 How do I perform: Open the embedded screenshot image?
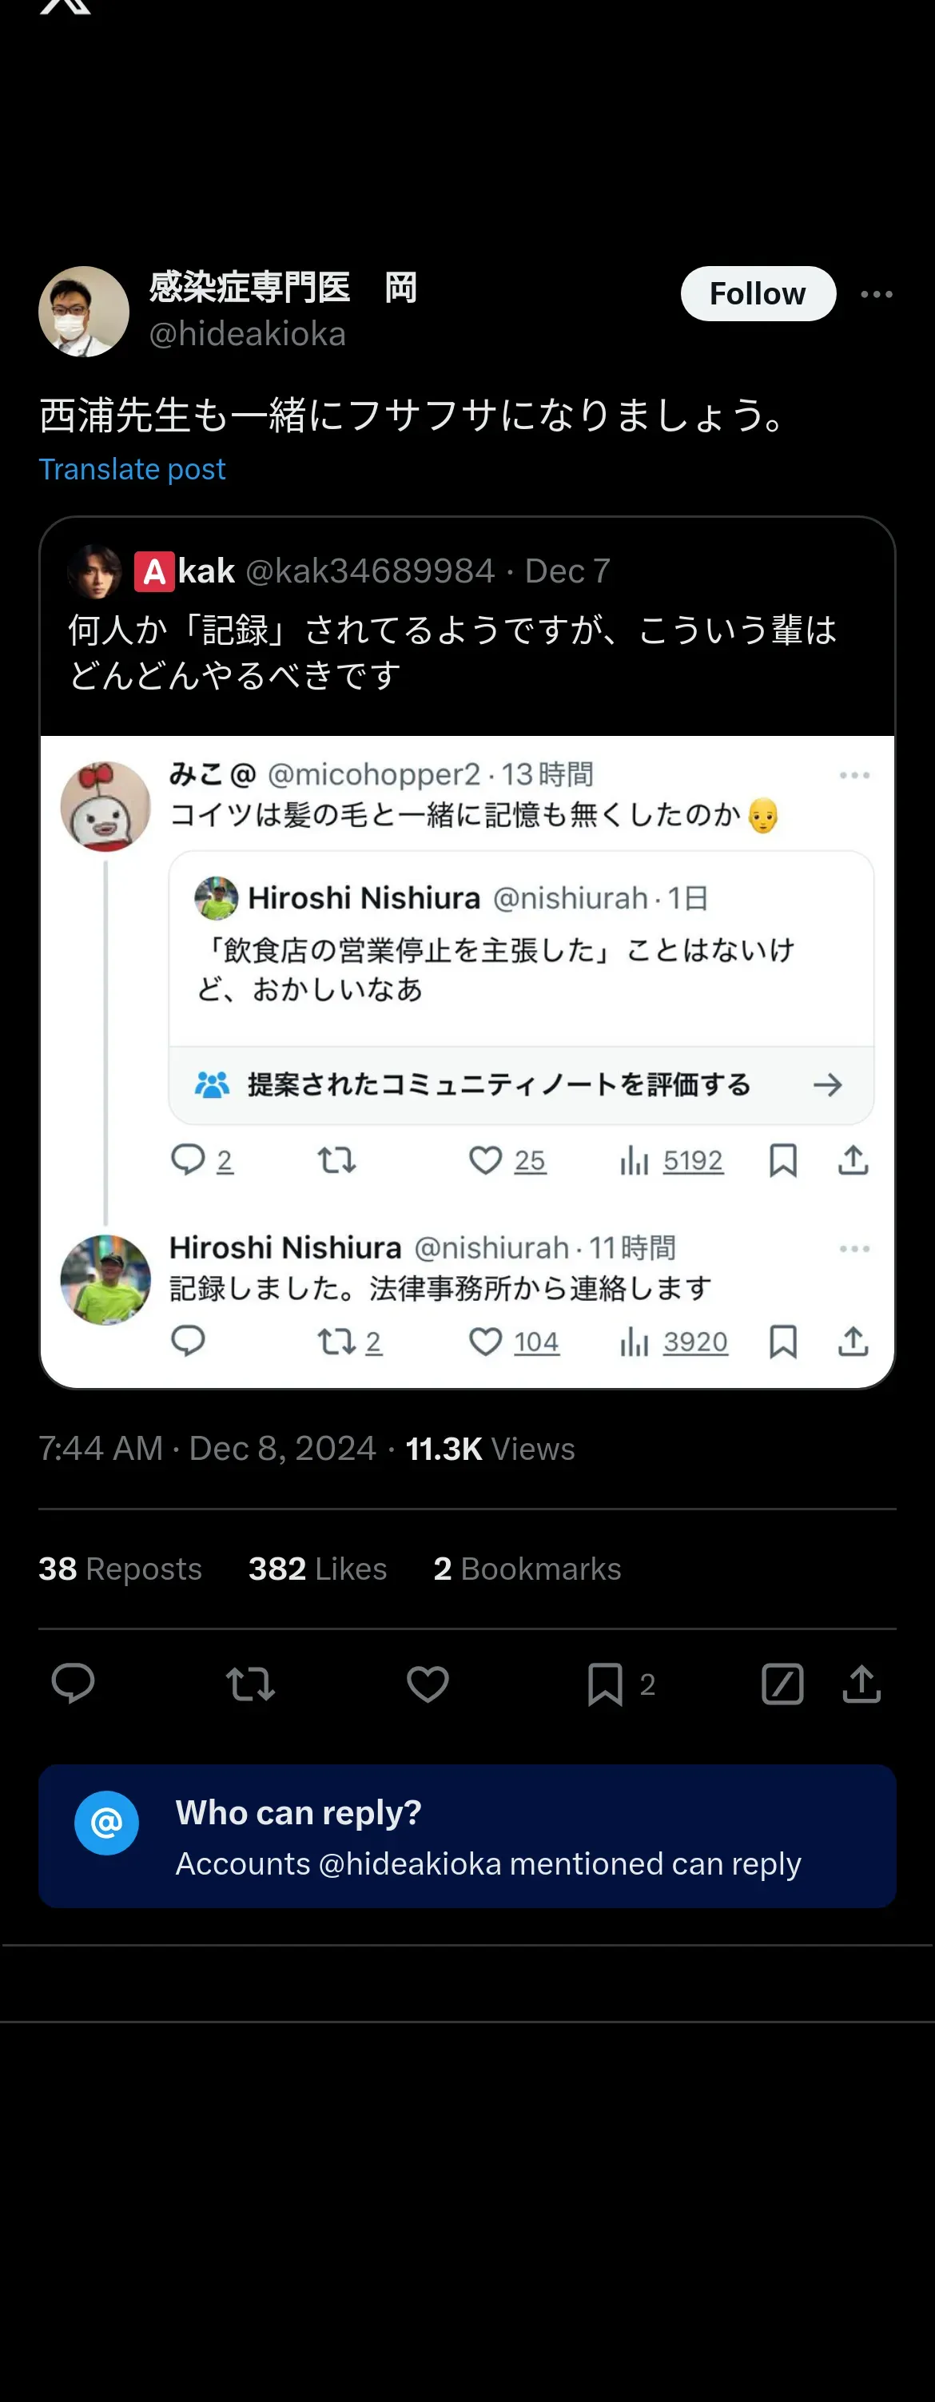point(466,1061)
